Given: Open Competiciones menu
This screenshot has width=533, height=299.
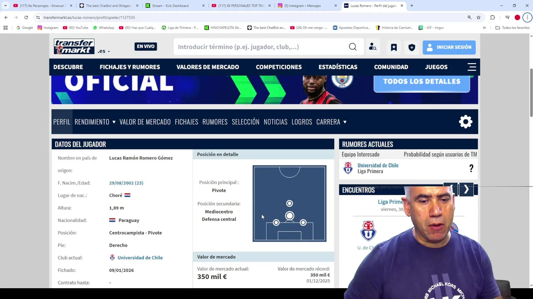Looking at the screenshot, I should pyautogui.click(x=279, y=67).
